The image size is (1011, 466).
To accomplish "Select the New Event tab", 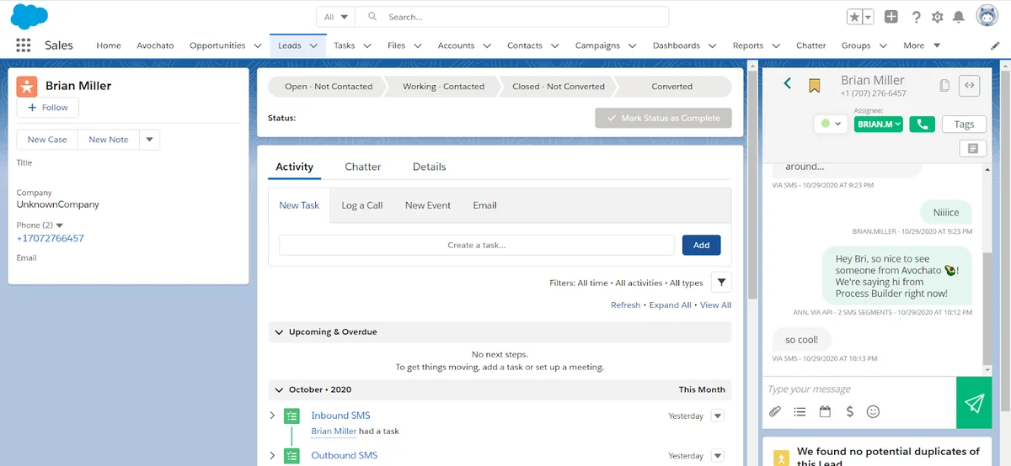I will (x=428, y=205).
